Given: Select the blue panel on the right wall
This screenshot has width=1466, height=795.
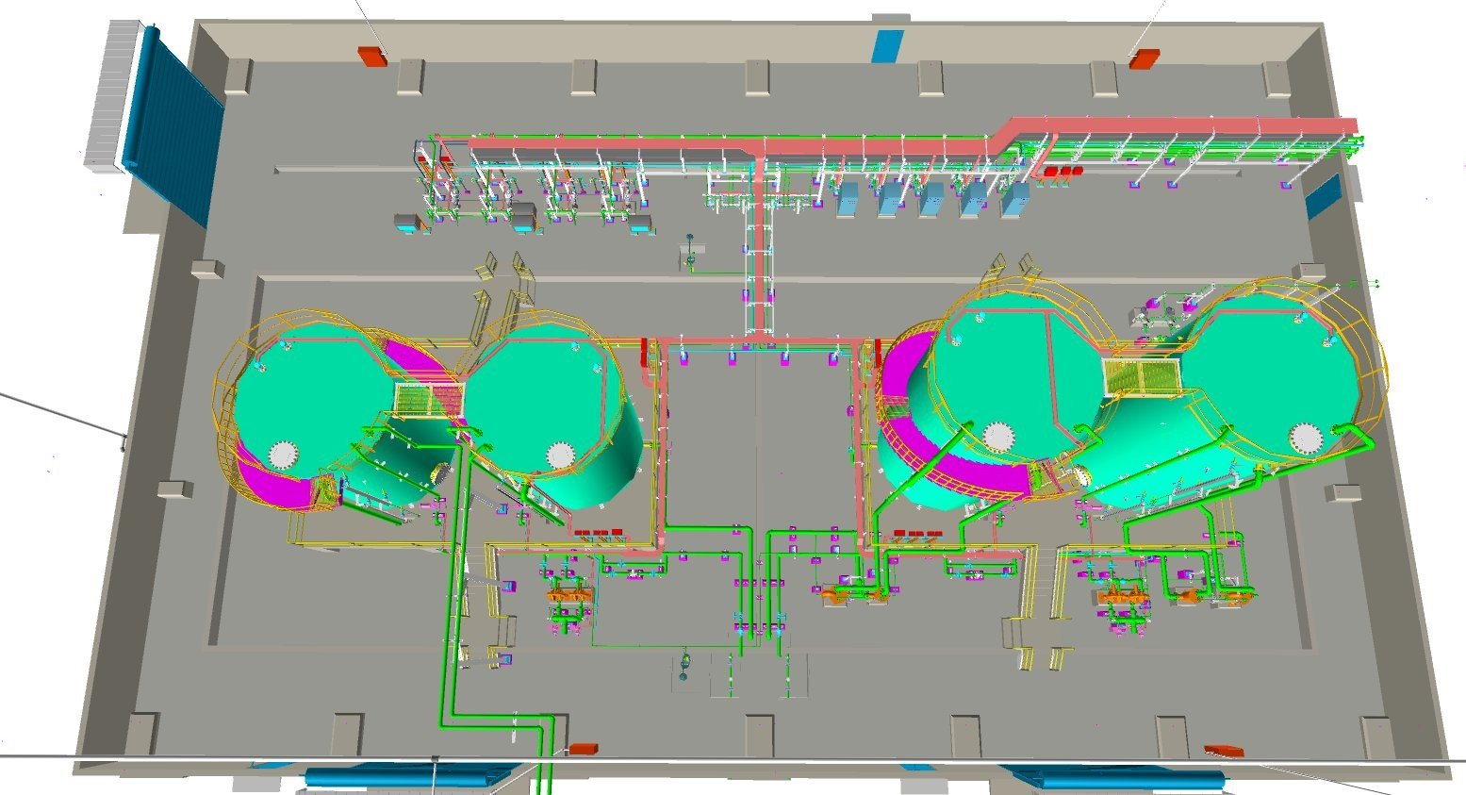Looking at the screenshot, I should (x=1322, y=196).
